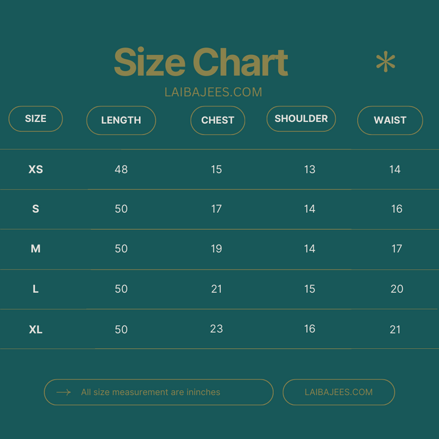Select the XL size row label
Viewport: 439px width, 439px height.
point(35,329)
